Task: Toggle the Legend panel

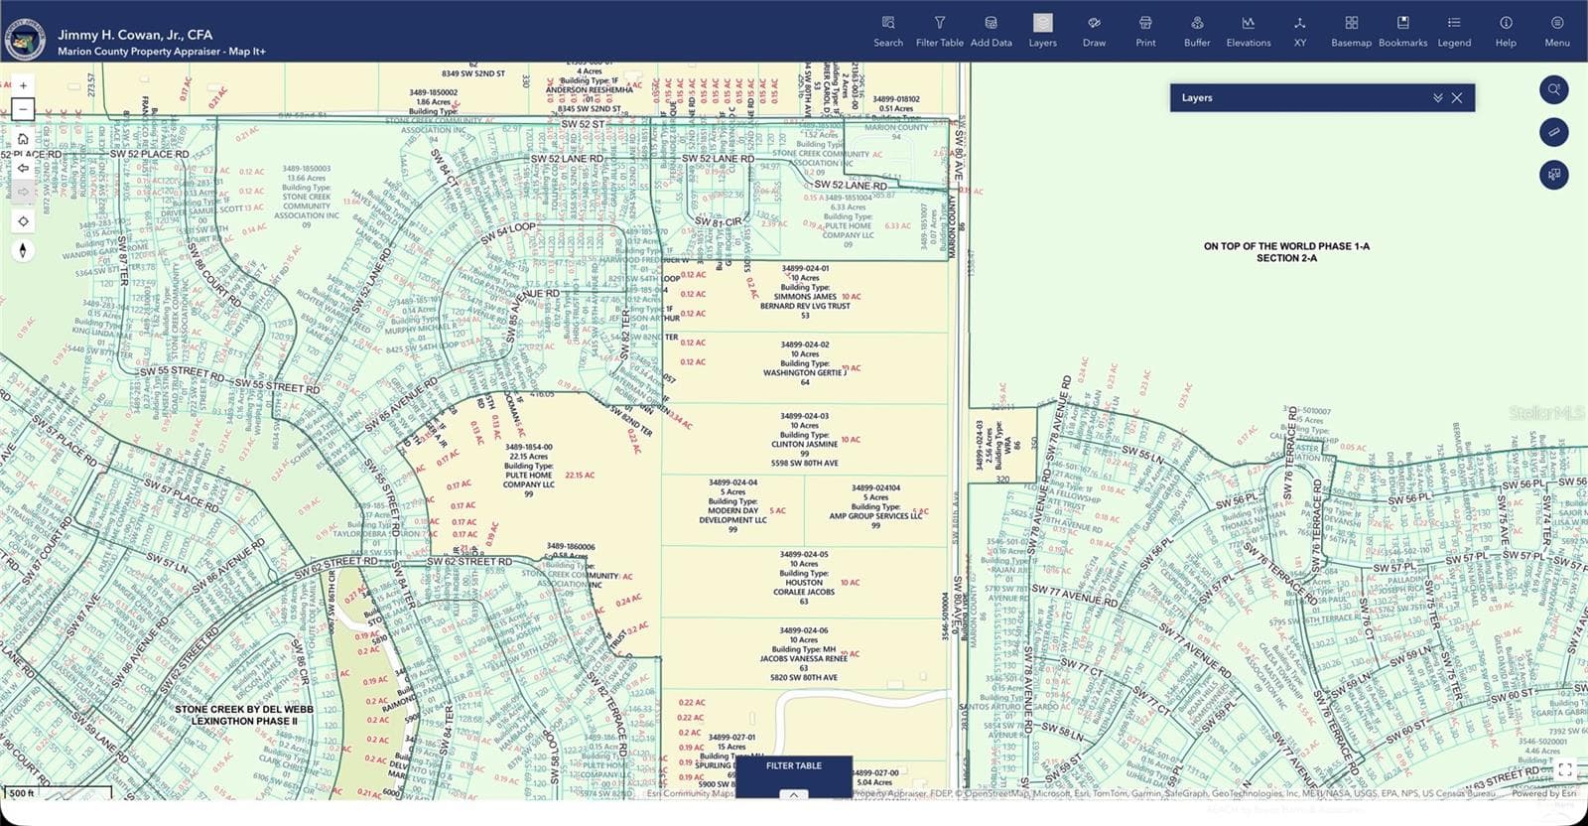Action: (1454, 31)
